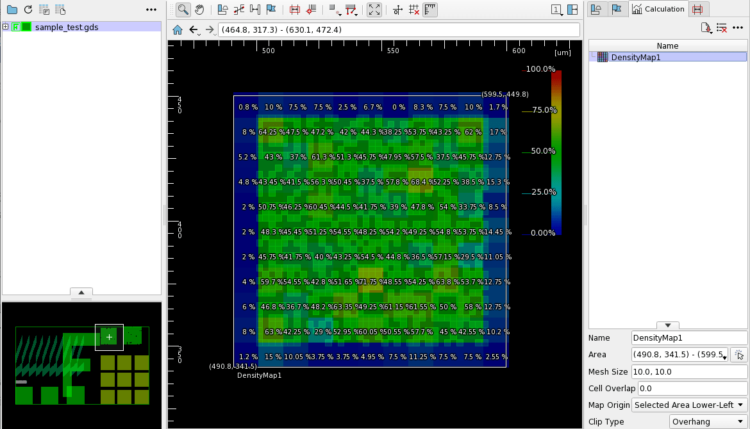
Task: Open the export document dropdown in Calculation panel
Action: click(x=706, y=28)
